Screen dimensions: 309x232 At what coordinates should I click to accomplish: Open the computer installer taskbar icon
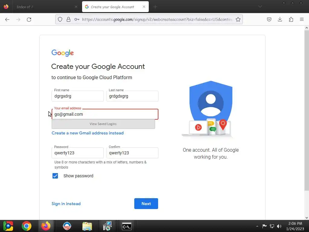[x=107, y=226]
